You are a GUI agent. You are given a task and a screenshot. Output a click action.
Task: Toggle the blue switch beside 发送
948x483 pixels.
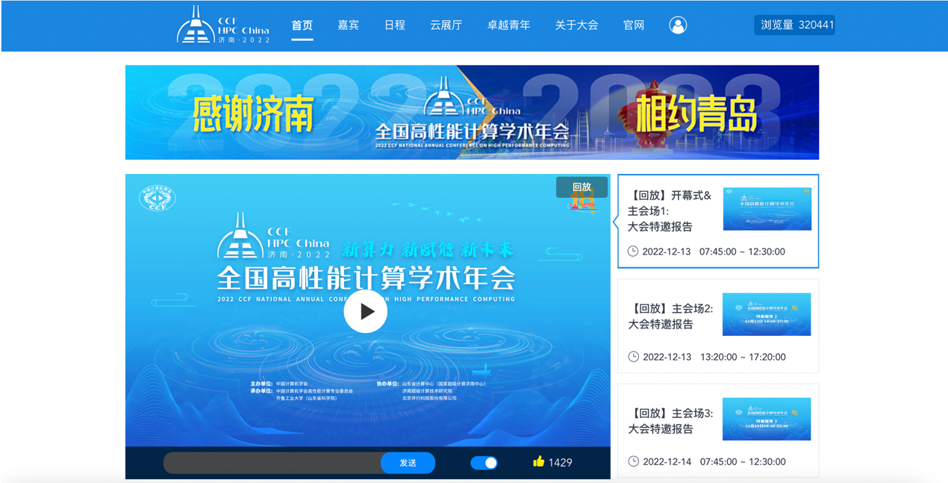click(x=484, y=463)
